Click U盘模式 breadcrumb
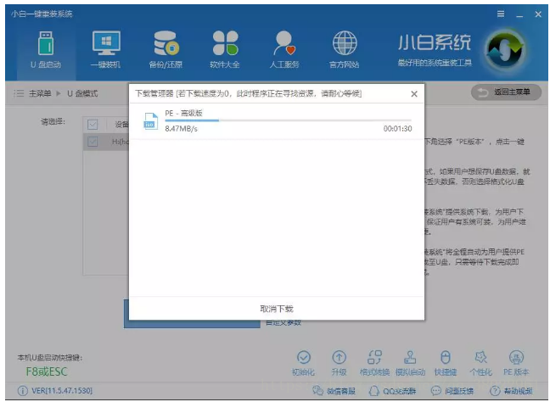Viewport: 550px width, 402px height. tap(82, 93)
